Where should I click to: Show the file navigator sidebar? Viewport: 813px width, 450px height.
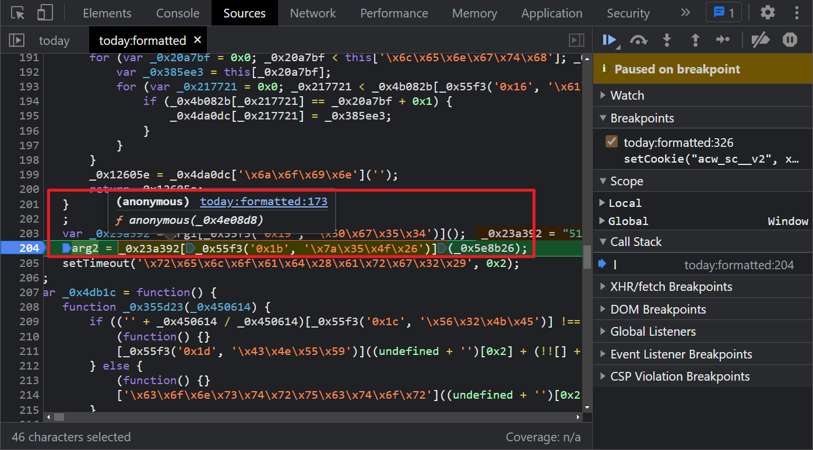pyautogui.click(x=16, y=40)
